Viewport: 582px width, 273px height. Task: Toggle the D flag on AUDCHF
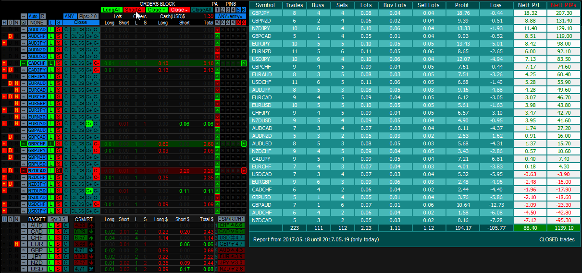click(11, 36)
